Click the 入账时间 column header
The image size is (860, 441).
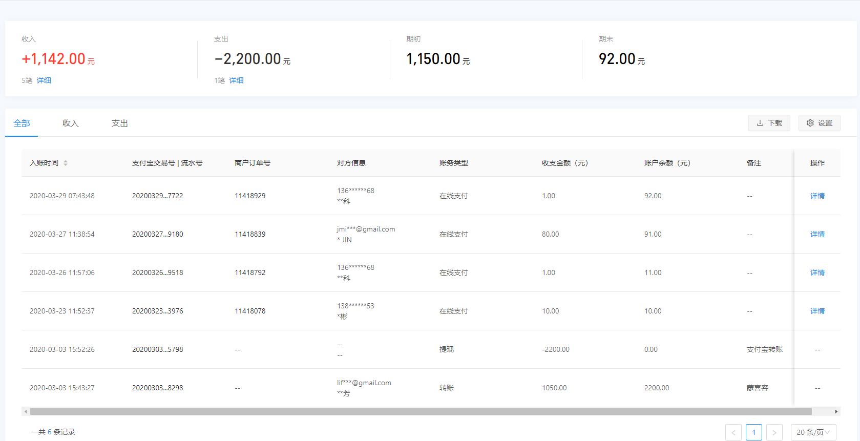(x=44, y=163)
